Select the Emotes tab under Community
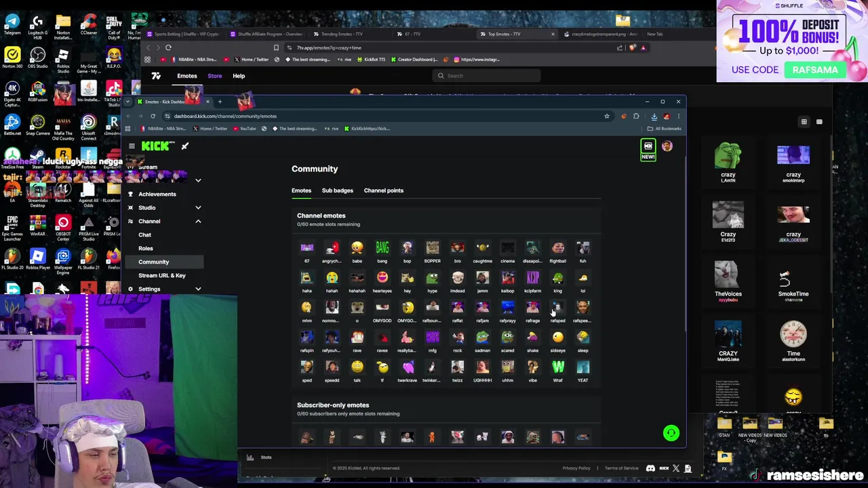 301,190
